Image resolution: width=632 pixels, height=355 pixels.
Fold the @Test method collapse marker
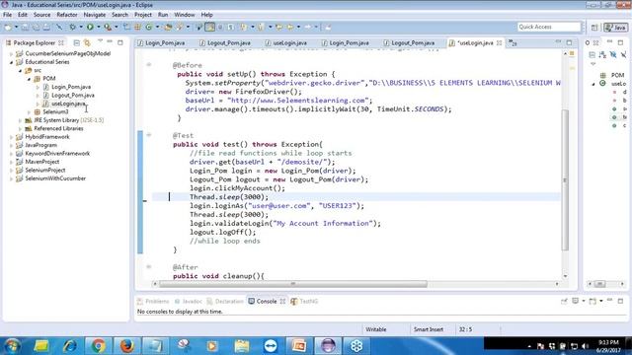point(149,135)
